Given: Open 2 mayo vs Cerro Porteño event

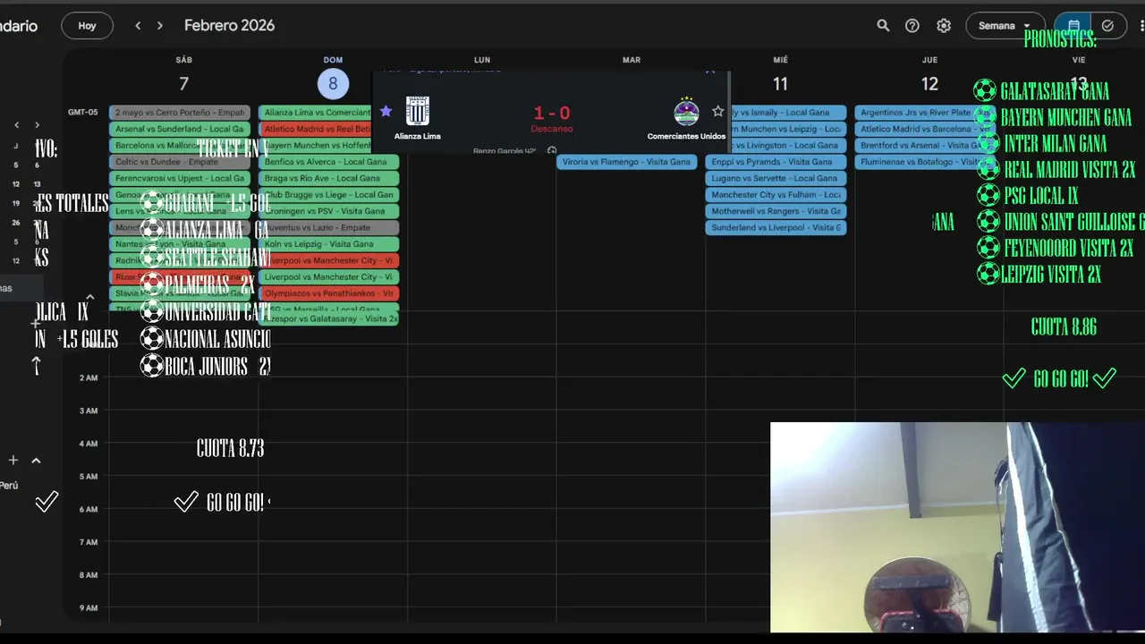Looking at the screenshot, I should [x=180, y=113].
